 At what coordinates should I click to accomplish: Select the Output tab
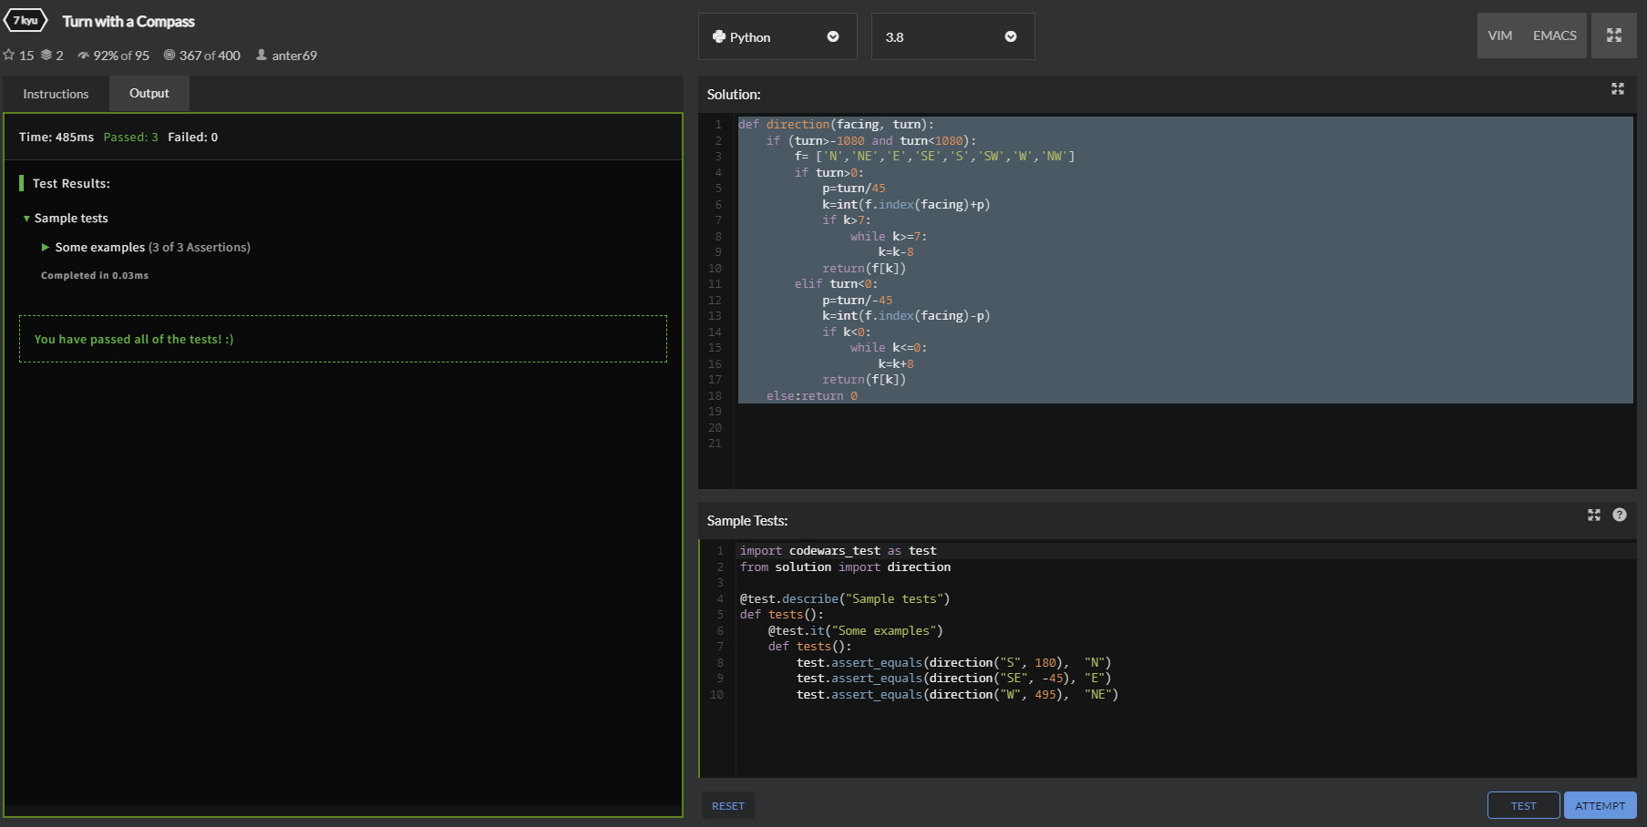tap(149, 93)
